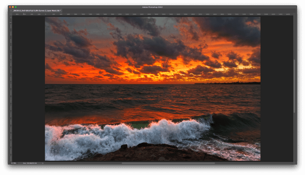Click the vertical ruler beside the canvas
This screenshot has height=175, width=305.
[x=11, y=88]
